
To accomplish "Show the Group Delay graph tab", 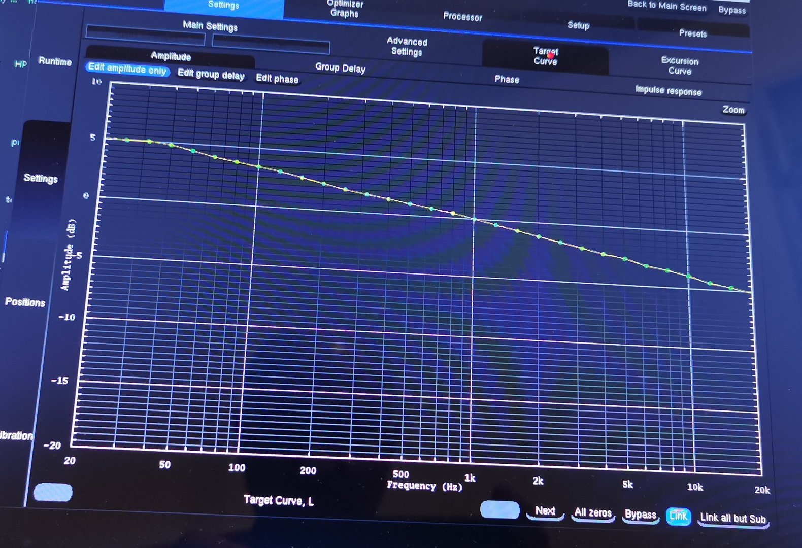I will [x=340, y=67].
